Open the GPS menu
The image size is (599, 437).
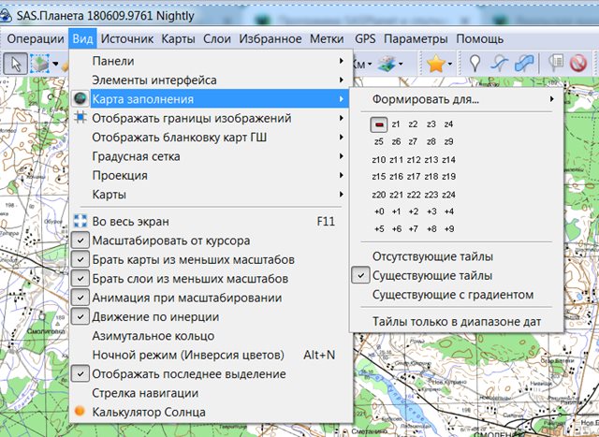pos(365,38)
